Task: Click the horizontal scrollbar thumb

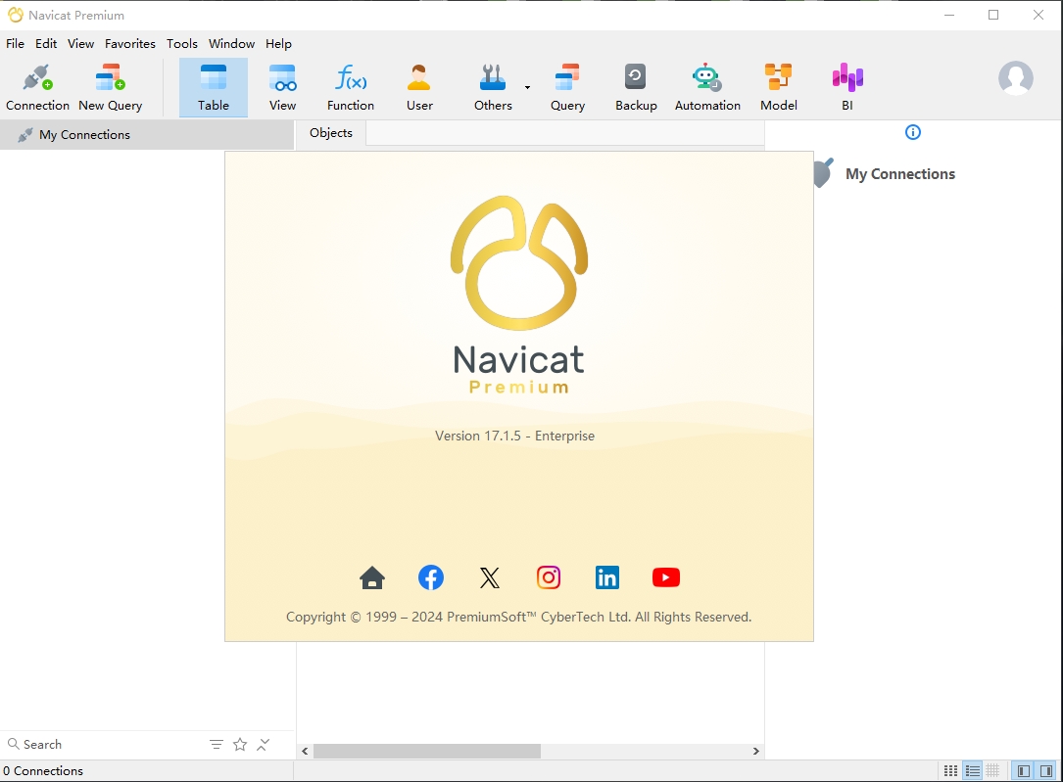Action: 427,751
